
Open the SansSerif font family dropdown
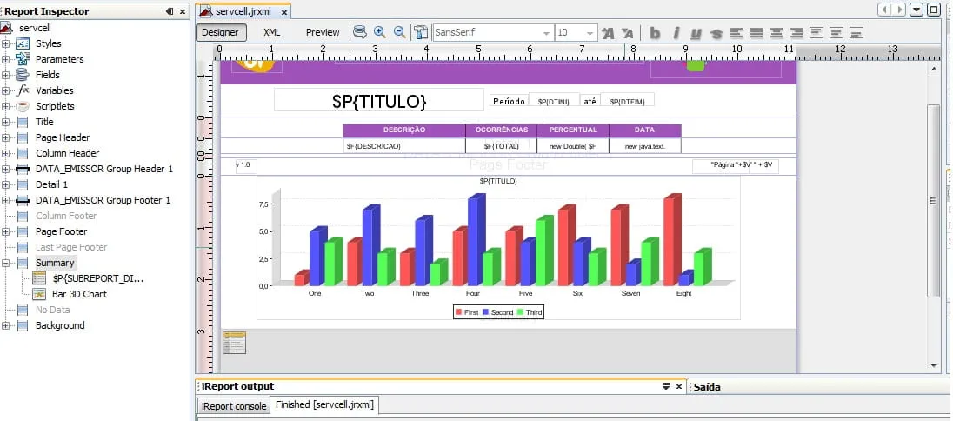[493, 32]
